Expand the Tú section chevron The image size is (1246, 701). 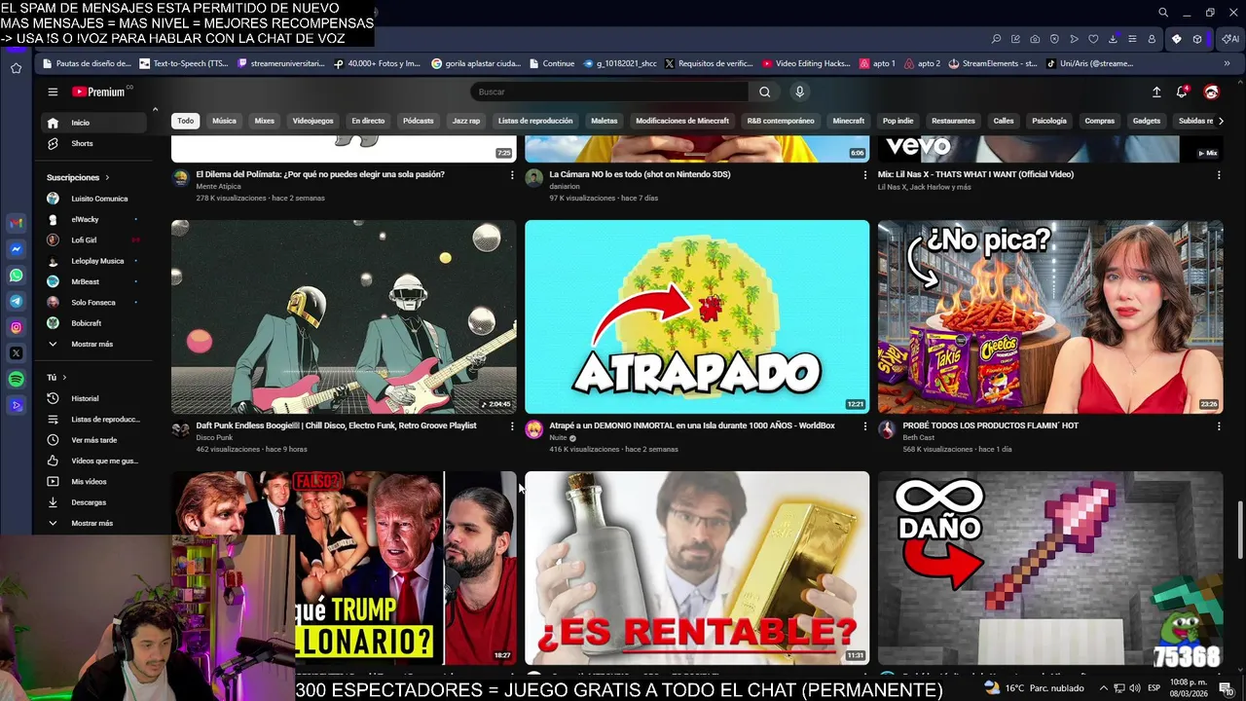[64, 377]
